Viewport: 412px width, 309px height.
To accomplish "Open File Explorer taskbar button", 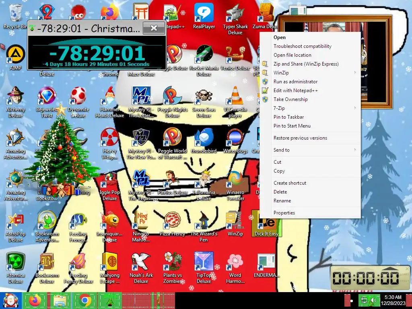I will point(60,301).
